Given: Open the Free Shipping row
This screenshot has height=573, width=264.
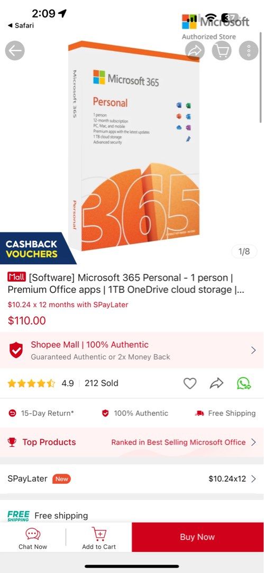Looking at the screenshot, I should (x=132, y=515).
